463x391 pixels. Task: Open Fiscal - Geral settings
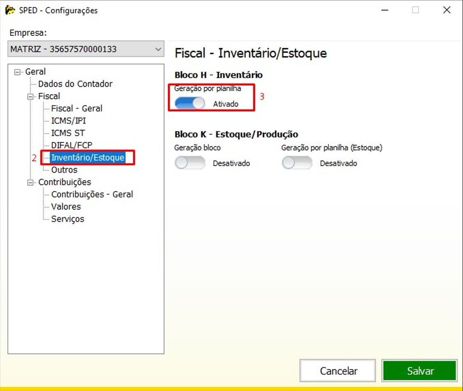click(77, 109)
